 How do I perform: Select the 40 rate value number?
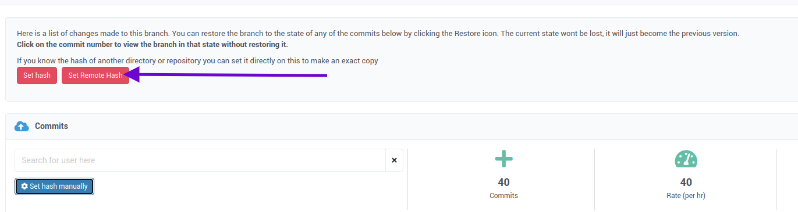(x=686, y=182)
